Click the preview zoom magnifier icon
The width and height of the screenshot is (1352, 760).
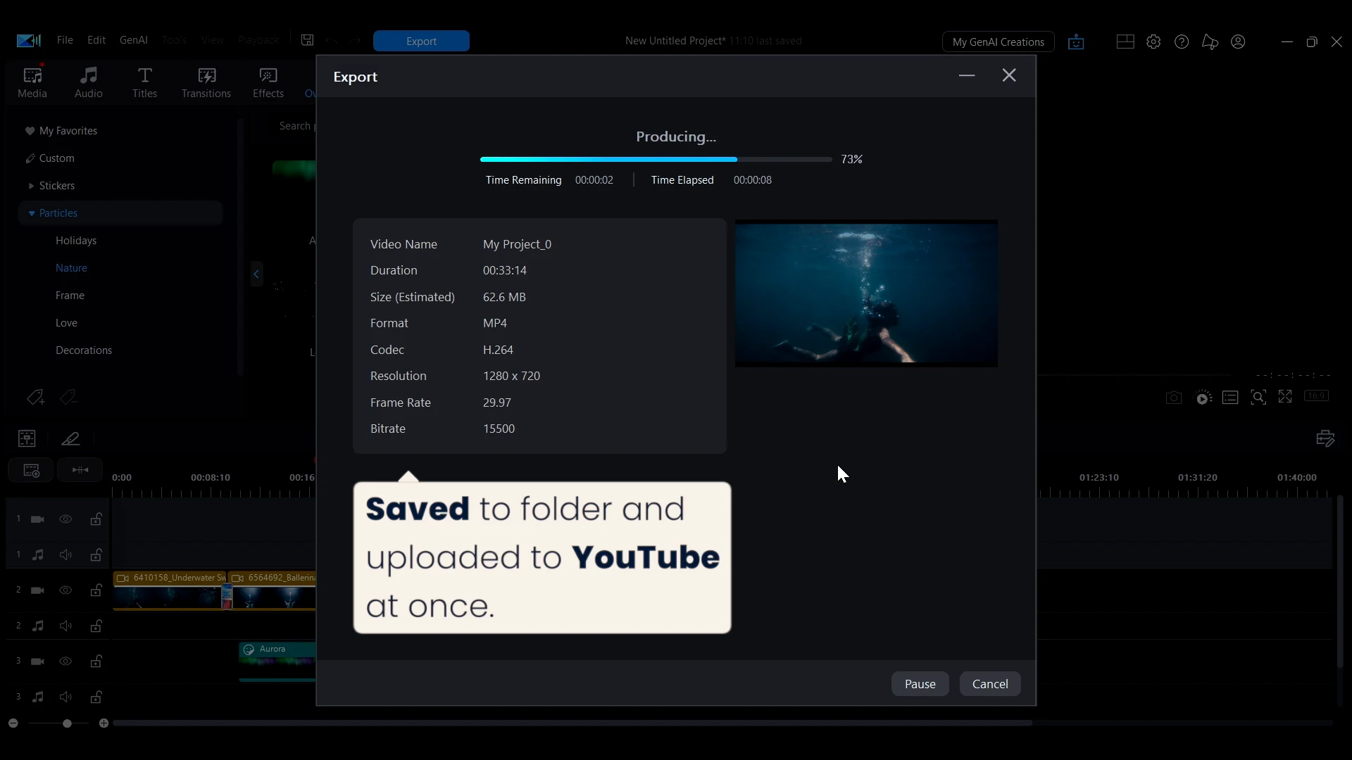coord(1258,398)
